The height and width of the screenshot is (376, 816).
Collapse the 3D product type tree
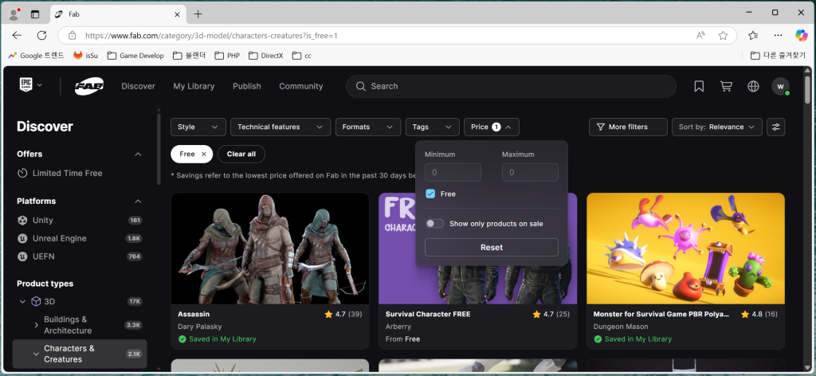(22, 301)
